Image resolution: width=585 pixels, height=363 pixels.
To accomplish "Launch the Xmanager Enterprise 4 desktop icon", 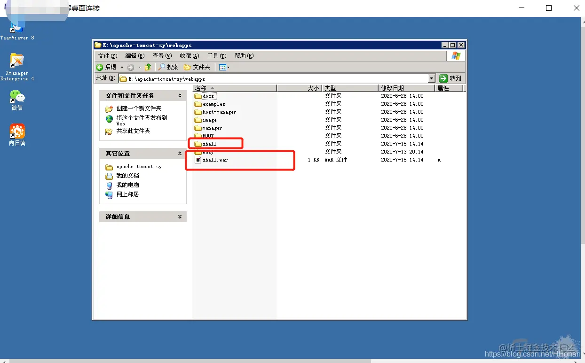I will 17,67.
